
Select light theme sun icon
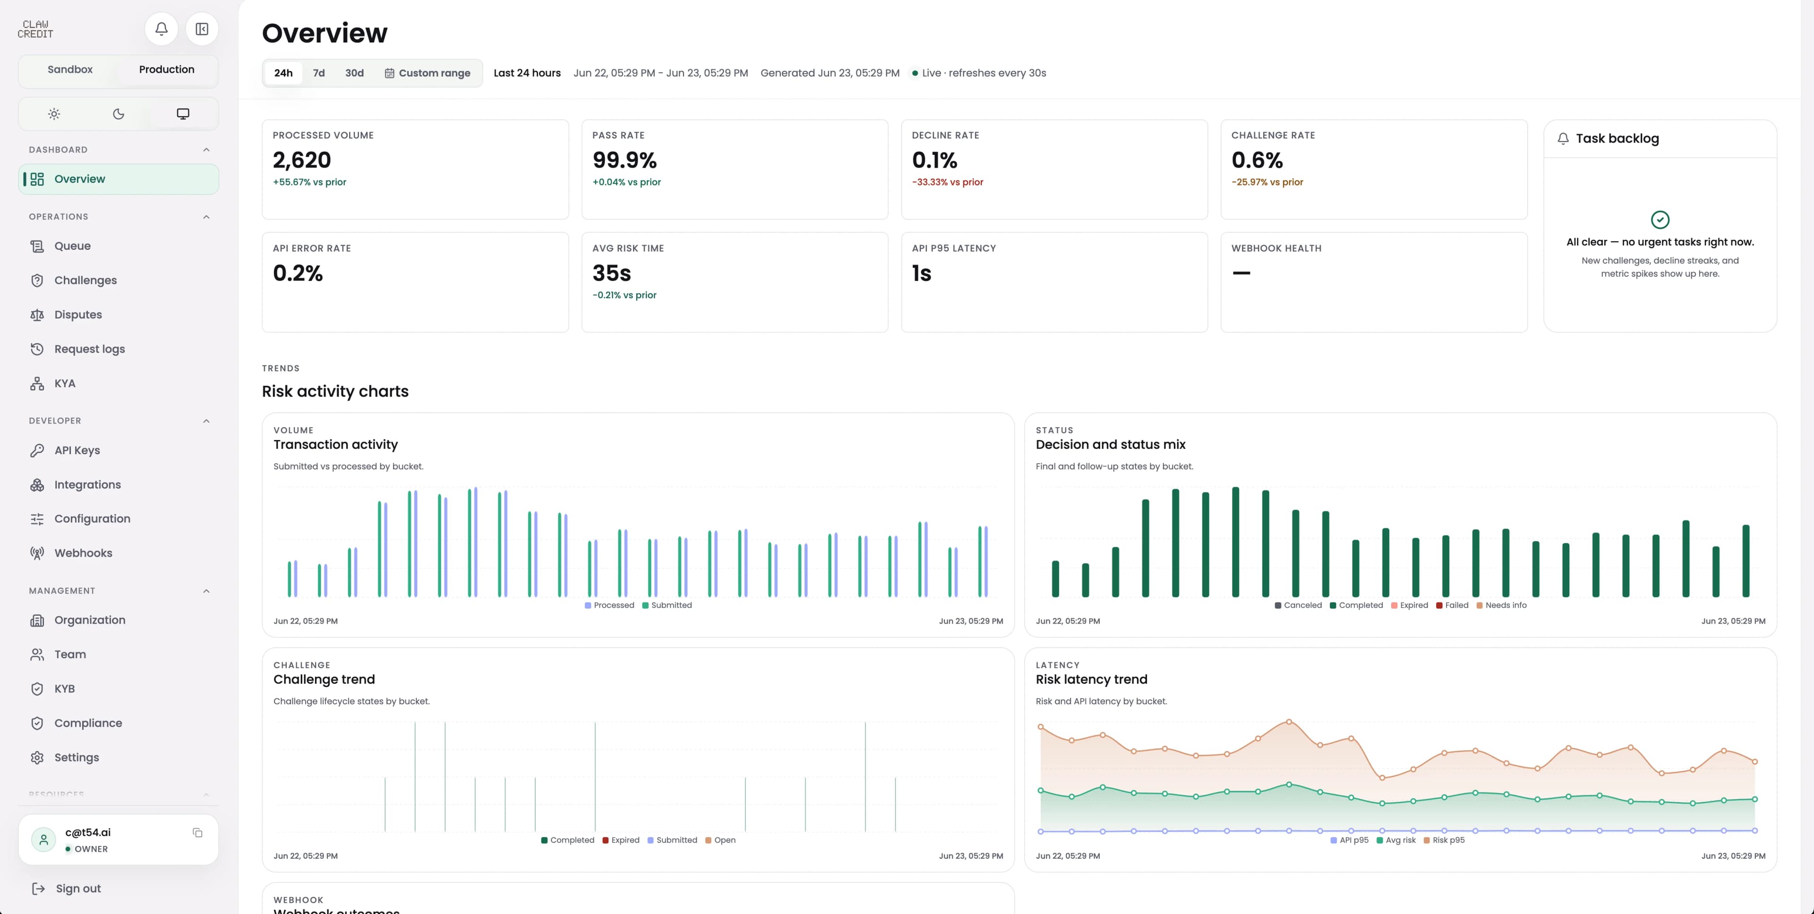(x=54, y=114)
